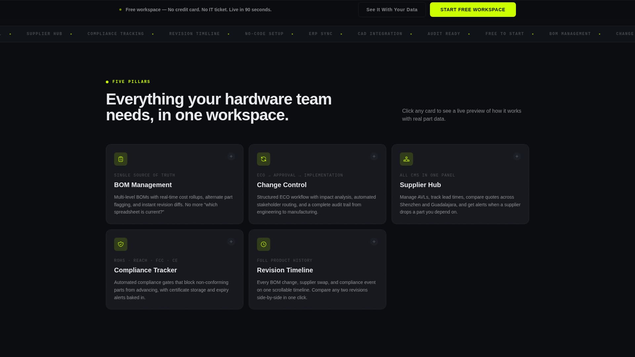The width and height of the screenshot is (635, 357).
Task: Expand the Revision Timeline card plus button
Action: coord(374,242)
